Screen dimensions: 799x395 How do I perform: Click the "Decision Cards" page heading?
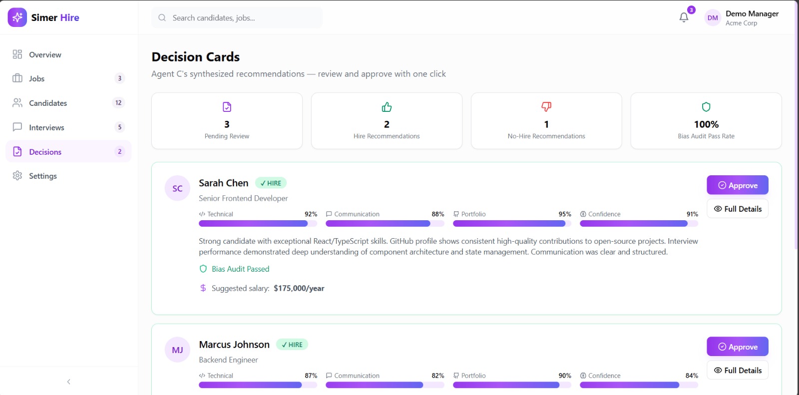(x=196, y=57)
